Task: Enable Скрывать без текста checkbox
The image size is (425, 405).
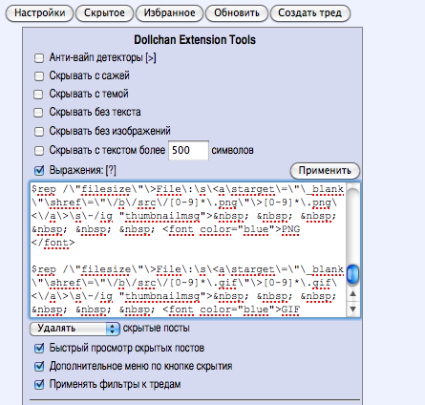Action: (39, 113)
